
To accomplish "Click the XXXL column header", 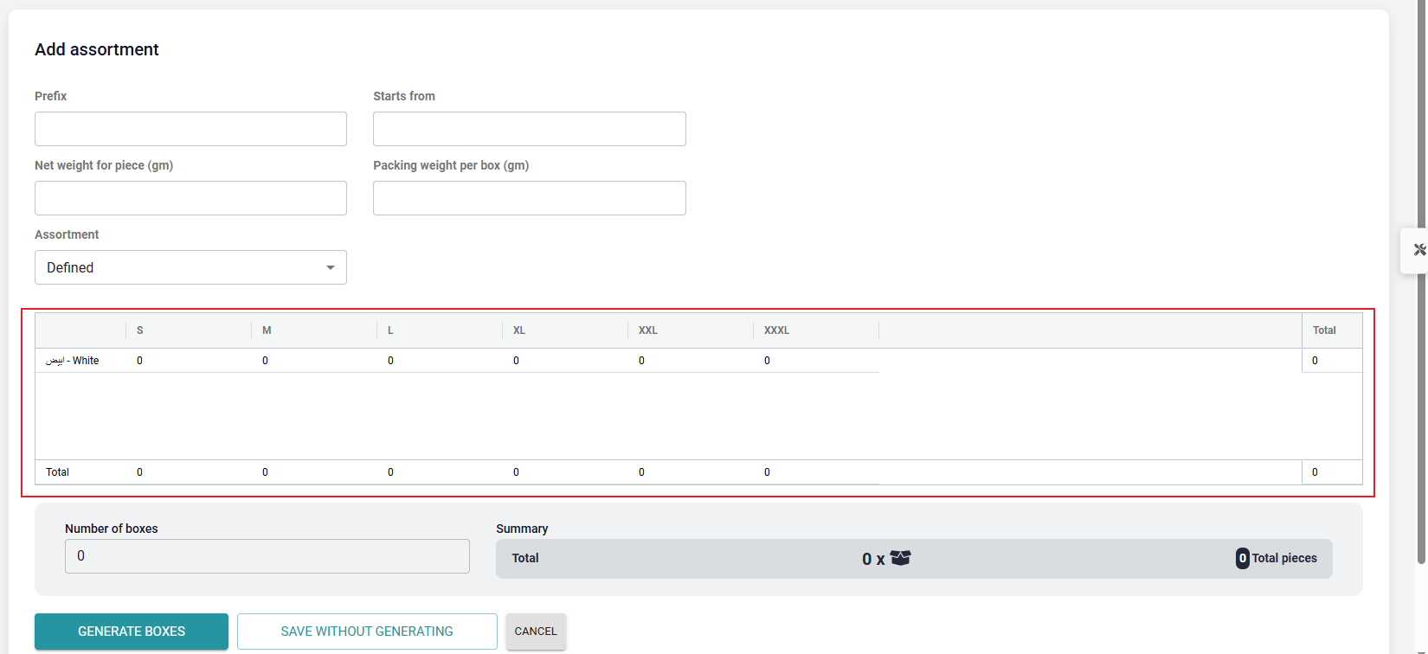I will tap(816, 330).
